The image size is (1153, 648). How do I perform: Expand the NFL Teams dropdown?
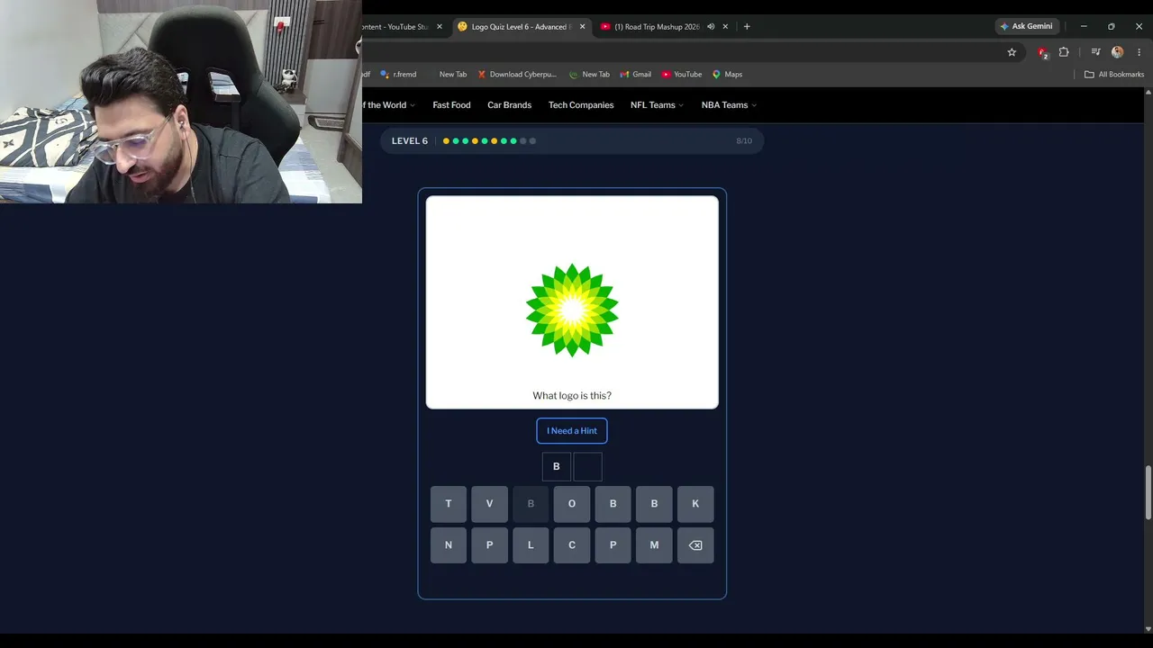pos(657,105)
